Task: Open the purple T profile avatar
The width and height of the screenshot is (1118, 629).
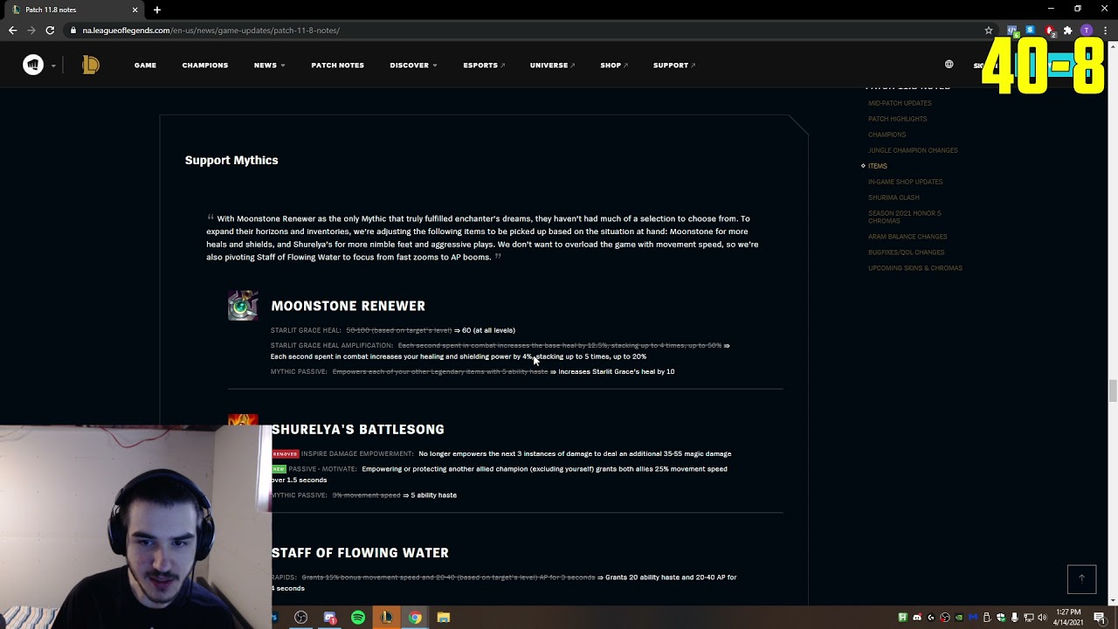Action: [x=1087, y=30]
